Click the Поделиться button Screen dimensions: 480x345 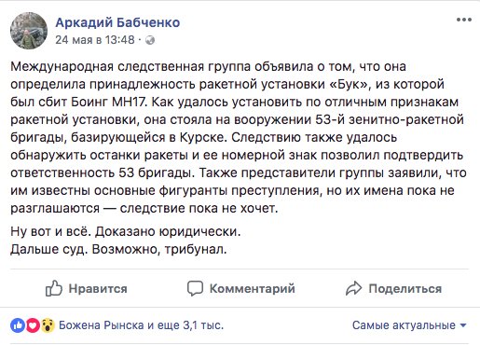pos(393,288)
